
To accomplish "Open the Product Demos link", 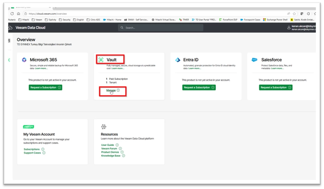I will pyautogui.click(x=110, y=152).
